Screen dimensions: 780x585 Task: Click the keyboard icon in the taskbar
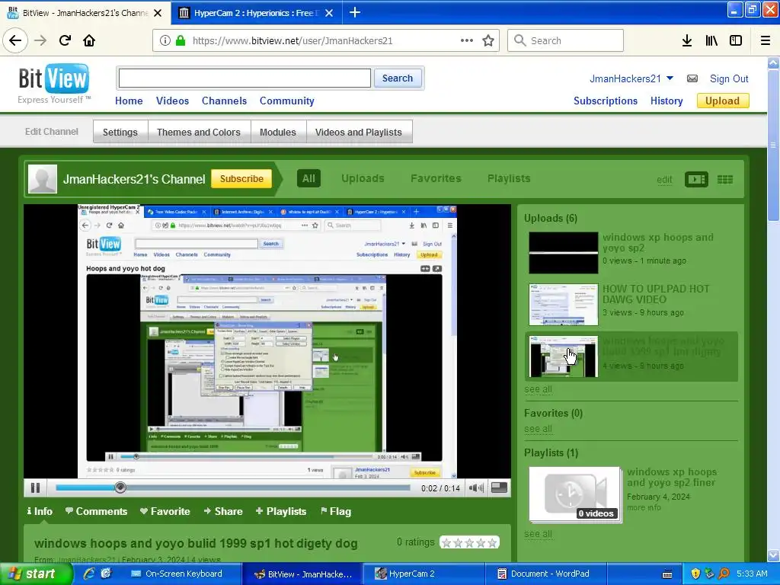[667, 574]
